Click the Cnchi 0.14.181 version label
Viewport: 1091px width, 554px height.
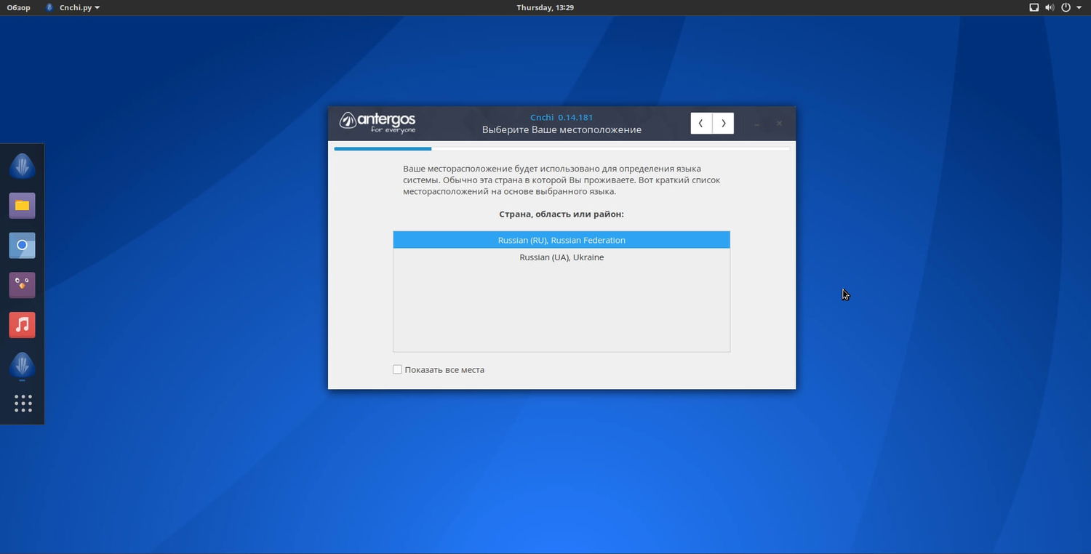(x=562, y=117)
